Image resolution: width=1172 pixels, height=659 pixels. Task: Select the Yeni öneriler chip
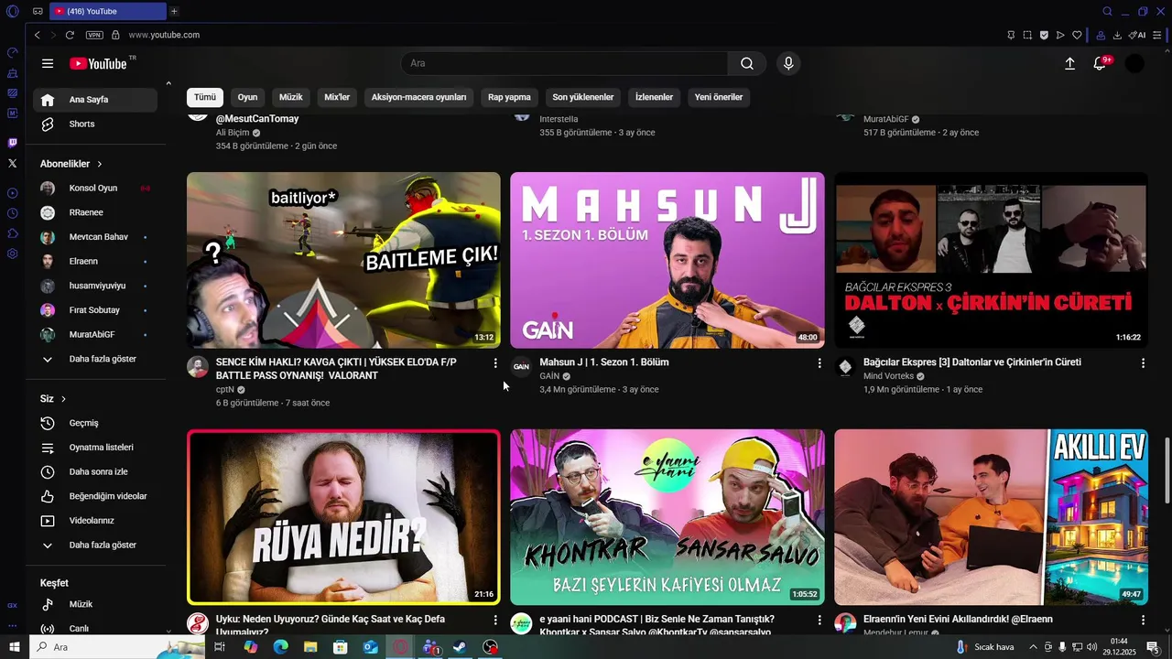(x=719, y=97)
